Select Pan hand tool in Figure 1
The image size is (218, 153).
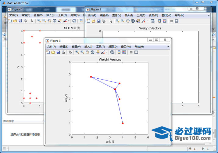click(x=49, y=21)
